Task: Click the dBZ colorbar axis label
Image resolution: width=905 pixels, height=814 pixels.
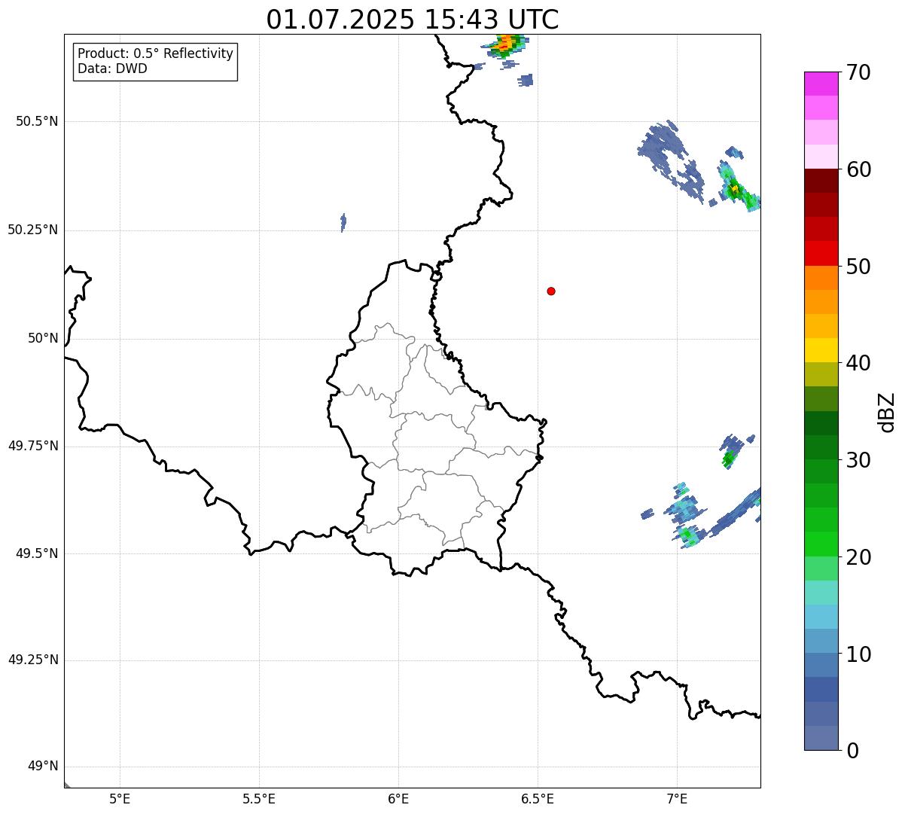Action: click(887, 412)
